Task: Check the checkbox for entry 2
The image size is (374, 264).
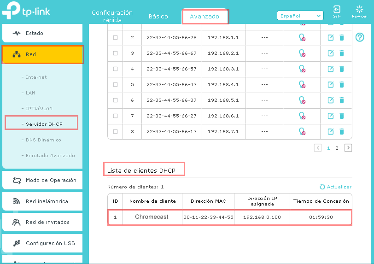Action: click(x=115, y=38)
